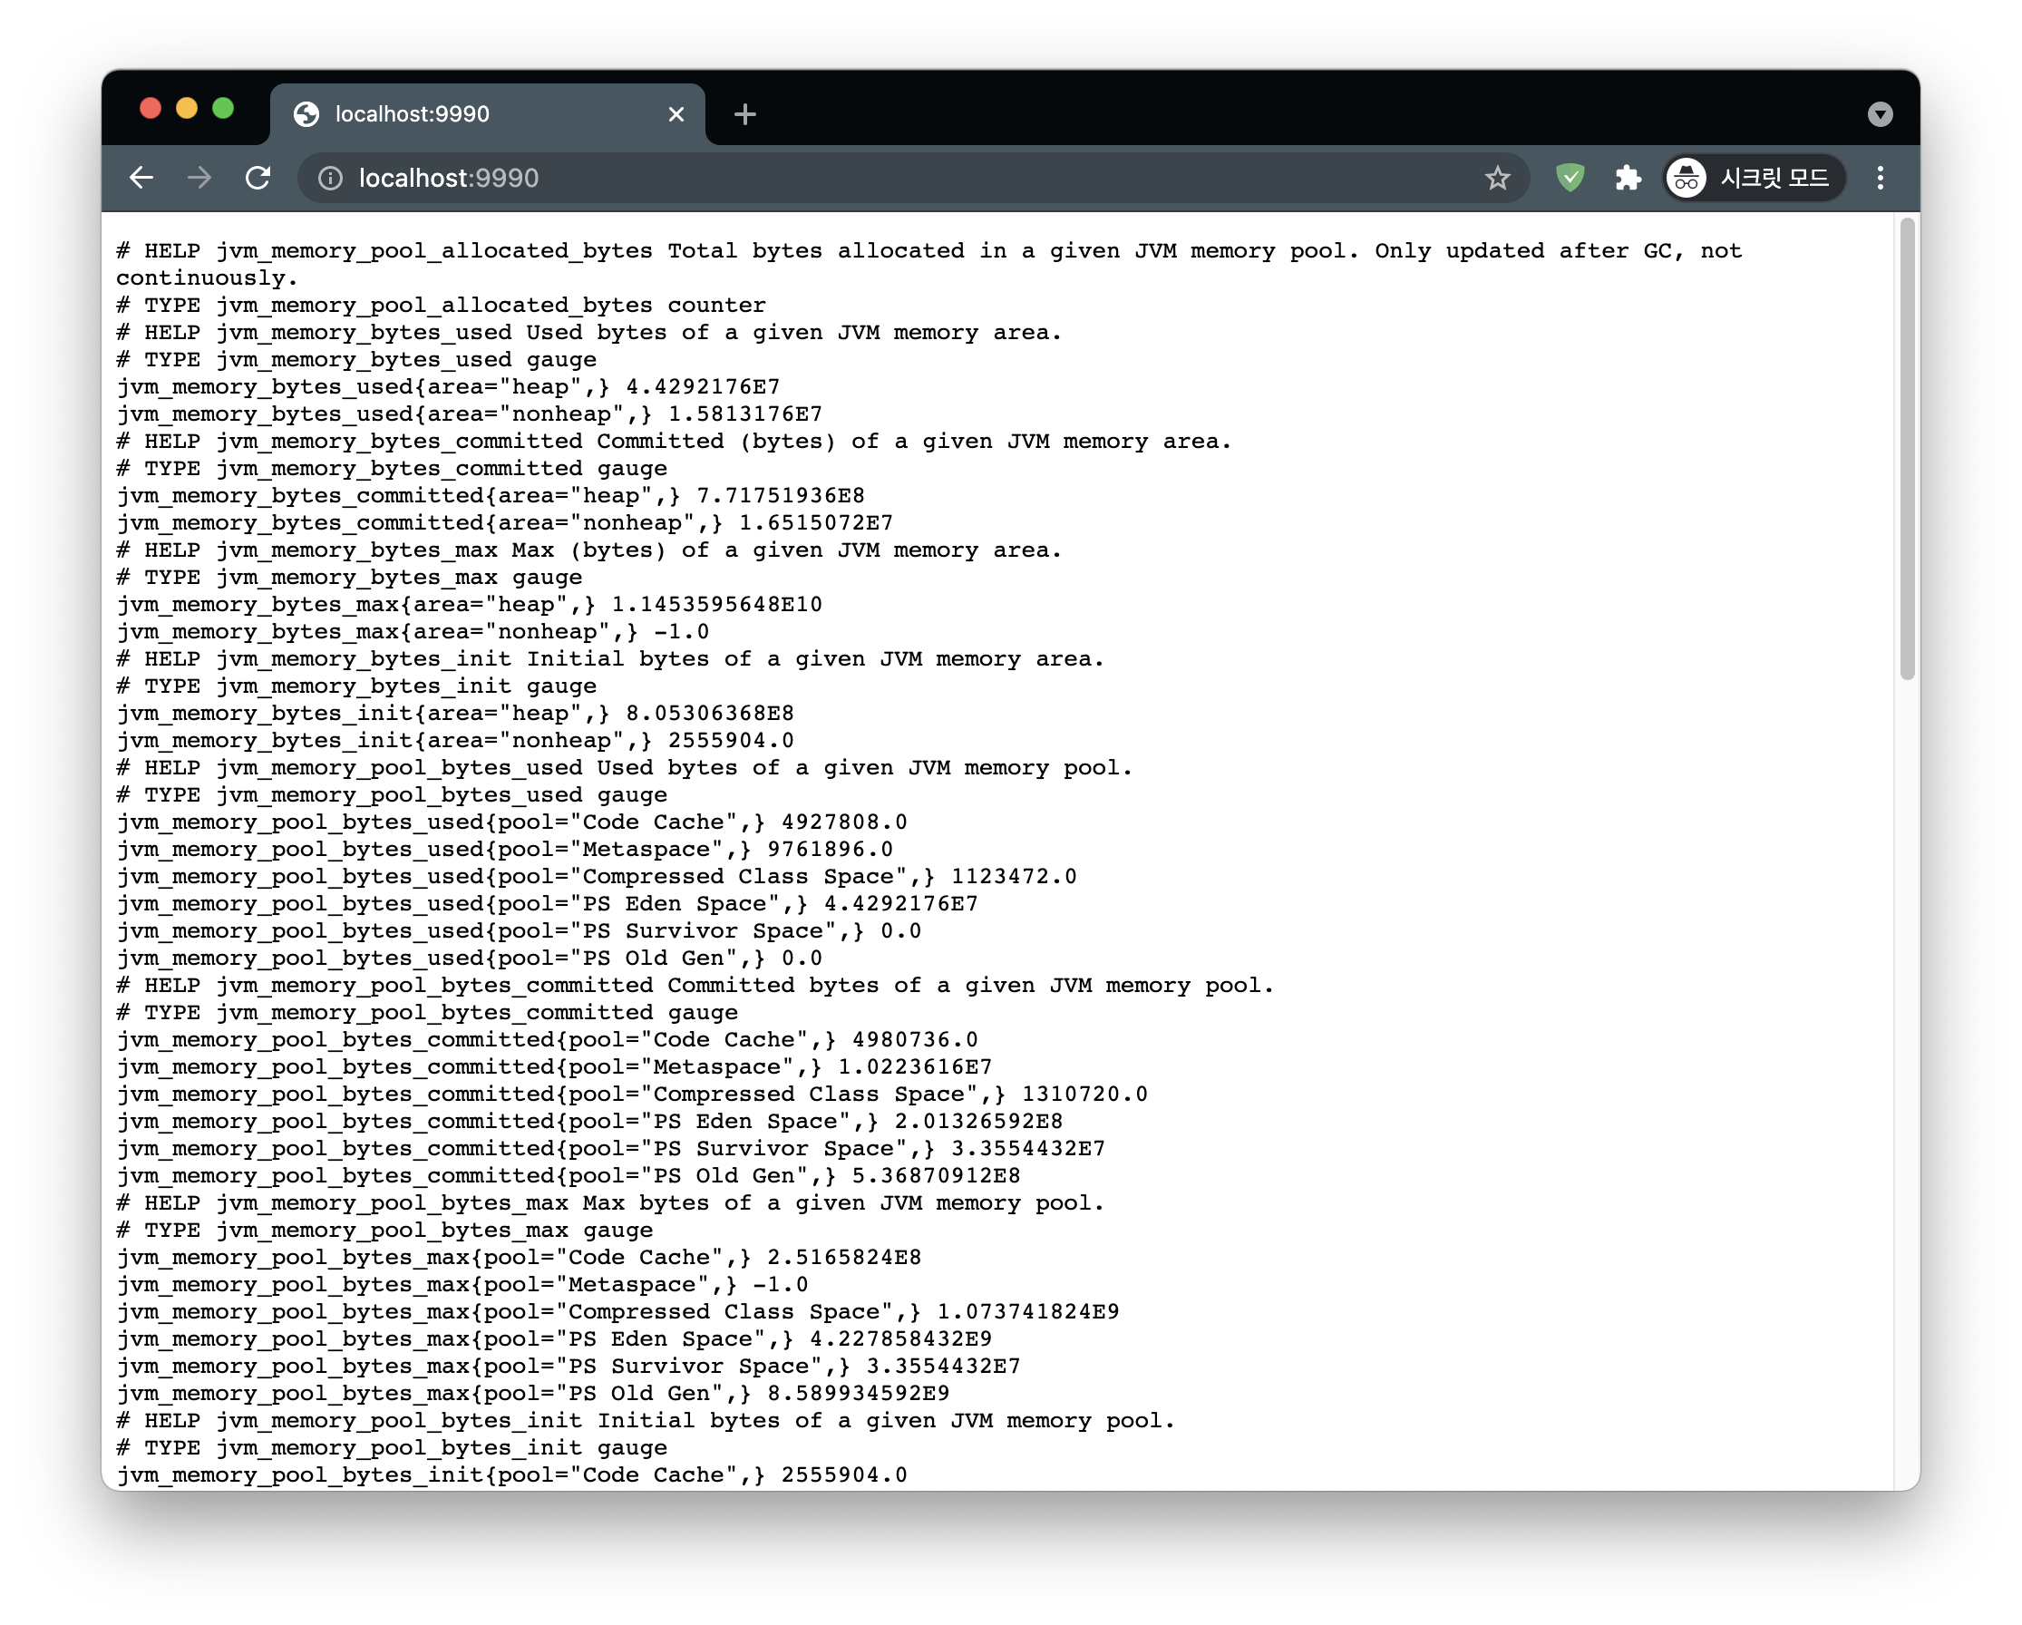Open the green shield extension
The image size is (2022, 1625).
pyautogui.click(x=1570, y=178)
